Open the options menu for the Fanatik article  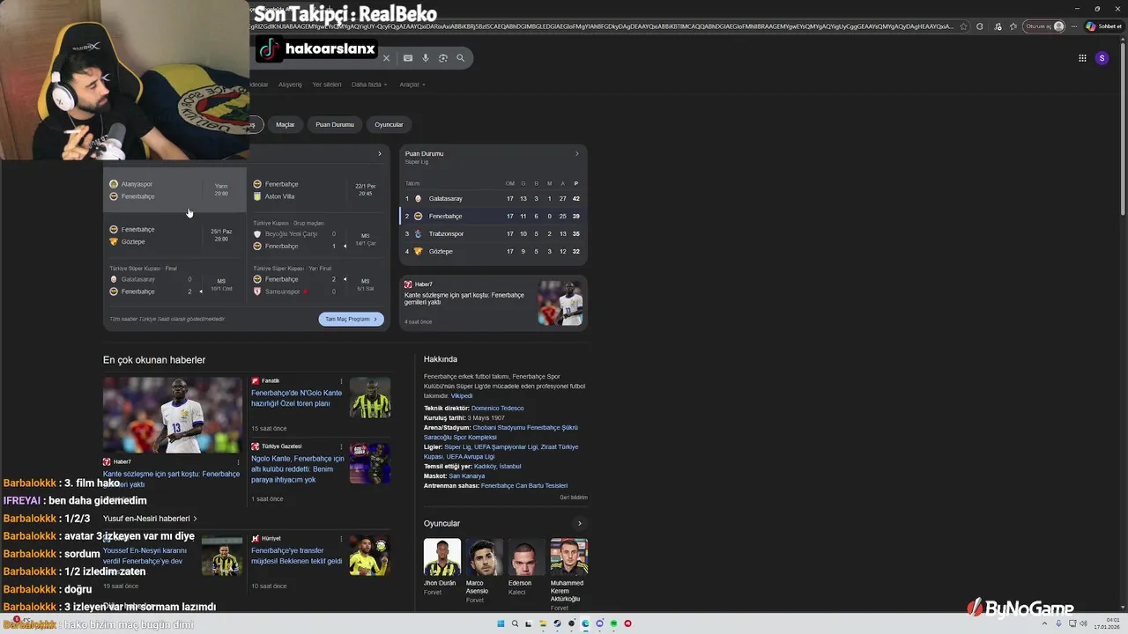(342, 381)
